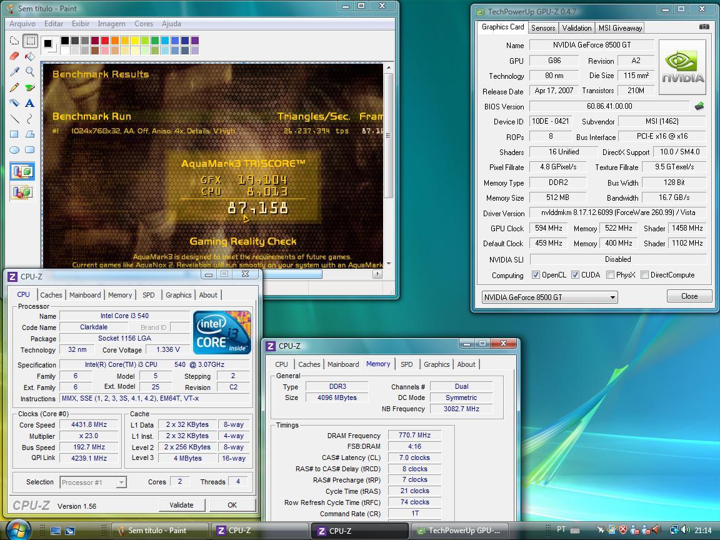
Task: Open the Ajuda menu in Paint
Action: pos(171,23)
